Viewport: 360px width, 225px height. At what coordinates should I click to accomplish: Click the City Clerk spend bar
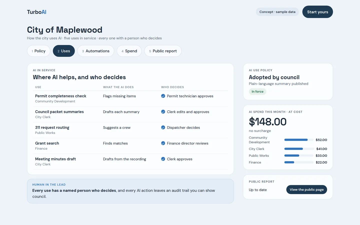point(299,149)
